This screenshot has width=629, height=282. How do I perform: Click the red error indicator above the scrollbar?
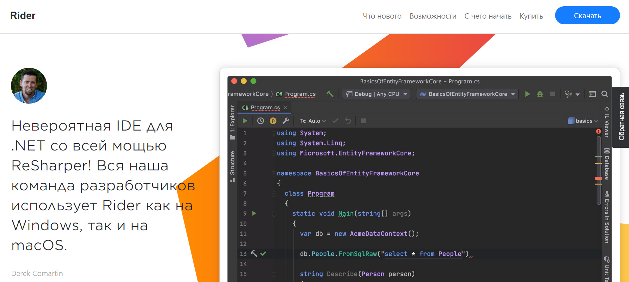click(598, 132)
